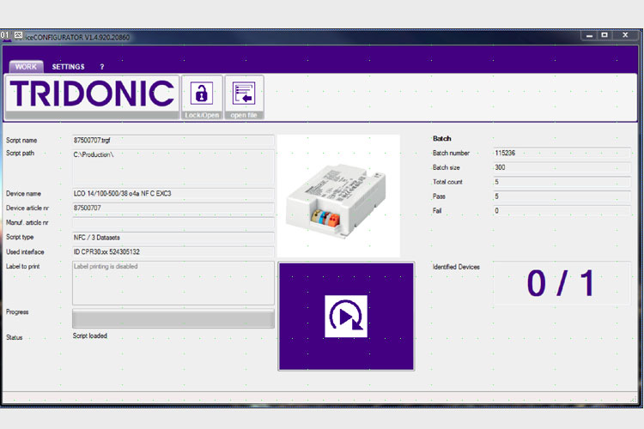
Task: Click the Used interface field
Action: click(173, 251)
